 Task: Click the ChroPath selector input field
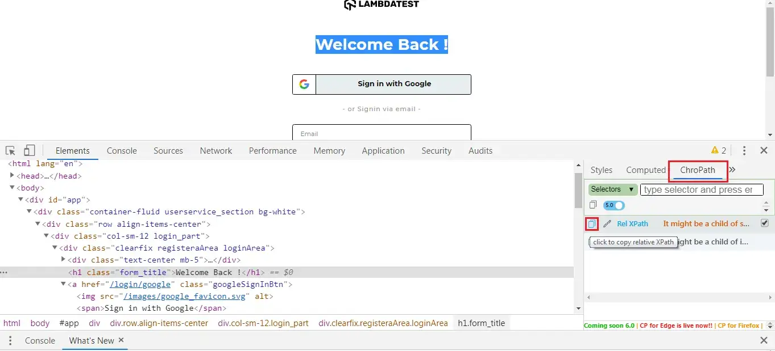coord(701,189)
